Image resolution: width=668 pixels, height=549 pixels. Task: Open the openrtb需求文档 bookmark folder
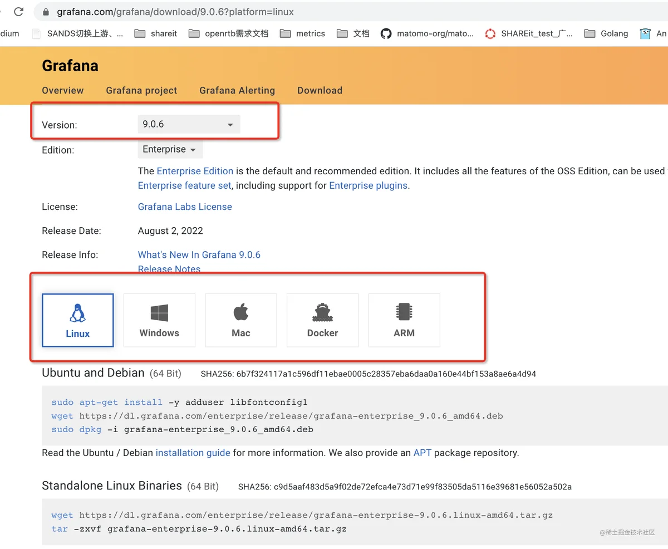coord(228,33)
